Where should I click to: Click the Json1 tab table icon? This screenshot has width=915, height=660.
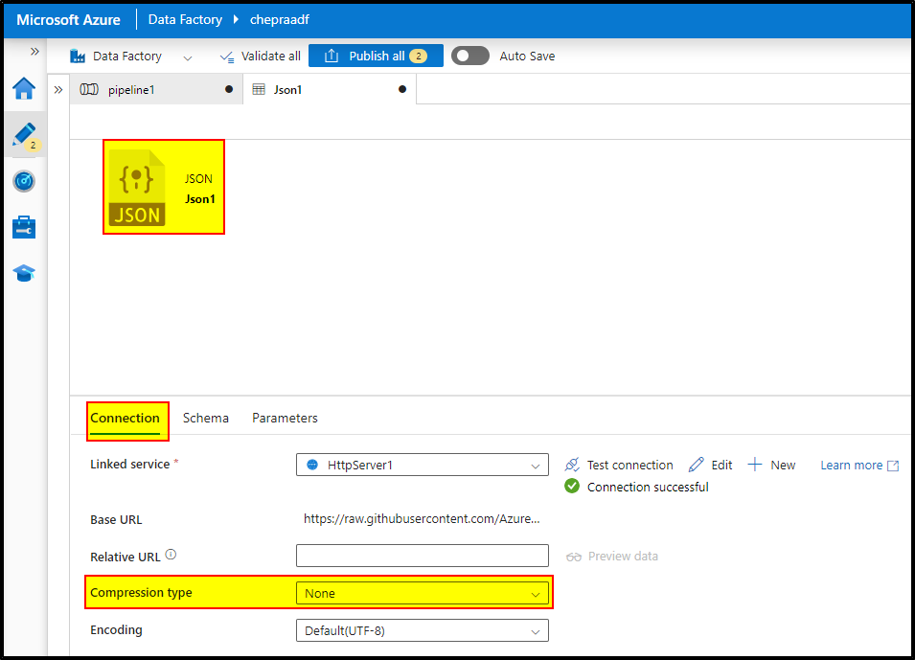(x=259, y=89)
